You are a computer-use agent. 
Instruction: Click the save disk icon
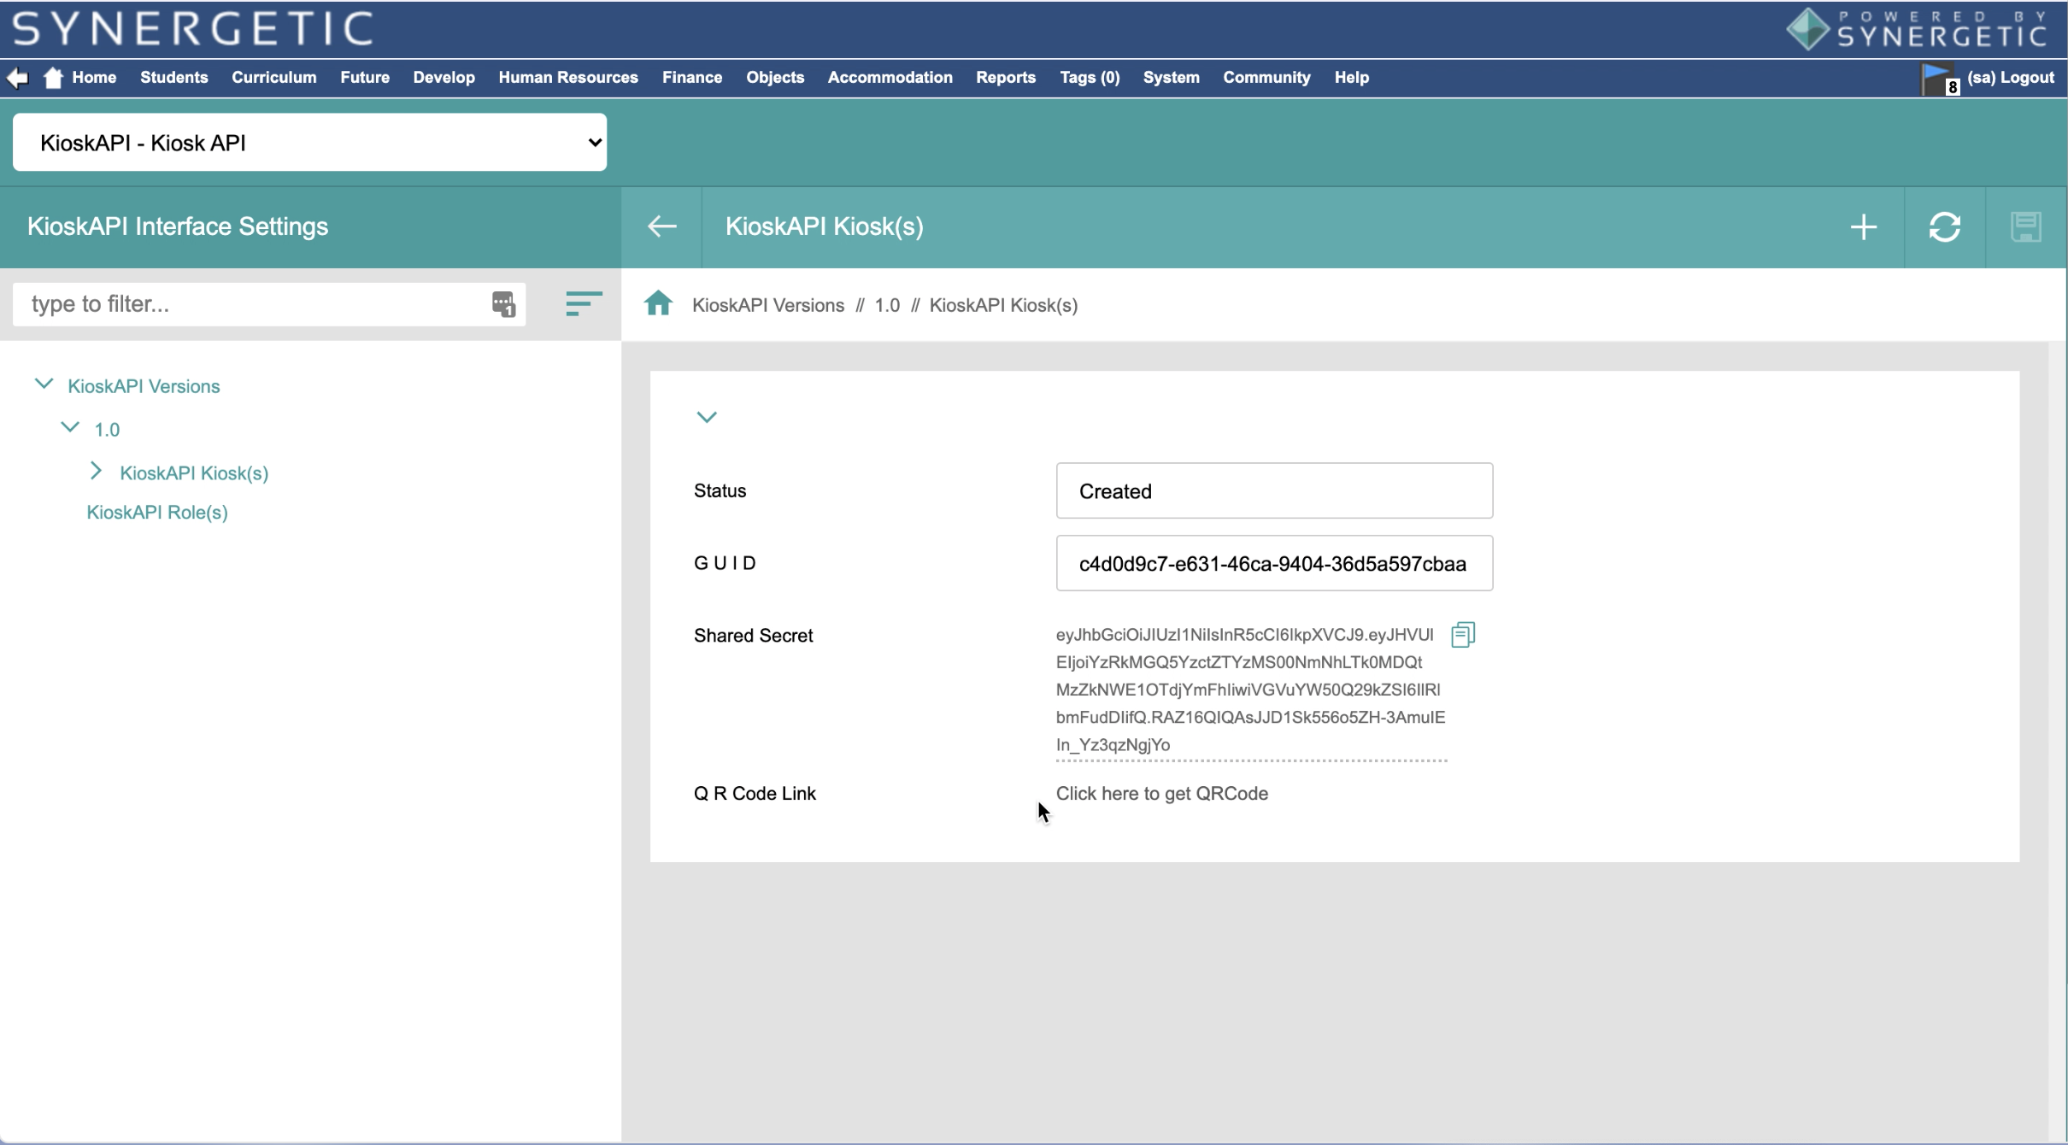click(2025, 227)
